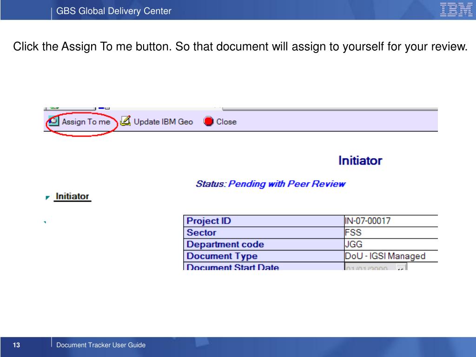Click the slide number 13
This screenshot has width=476, height=357.
coord(16,345)
